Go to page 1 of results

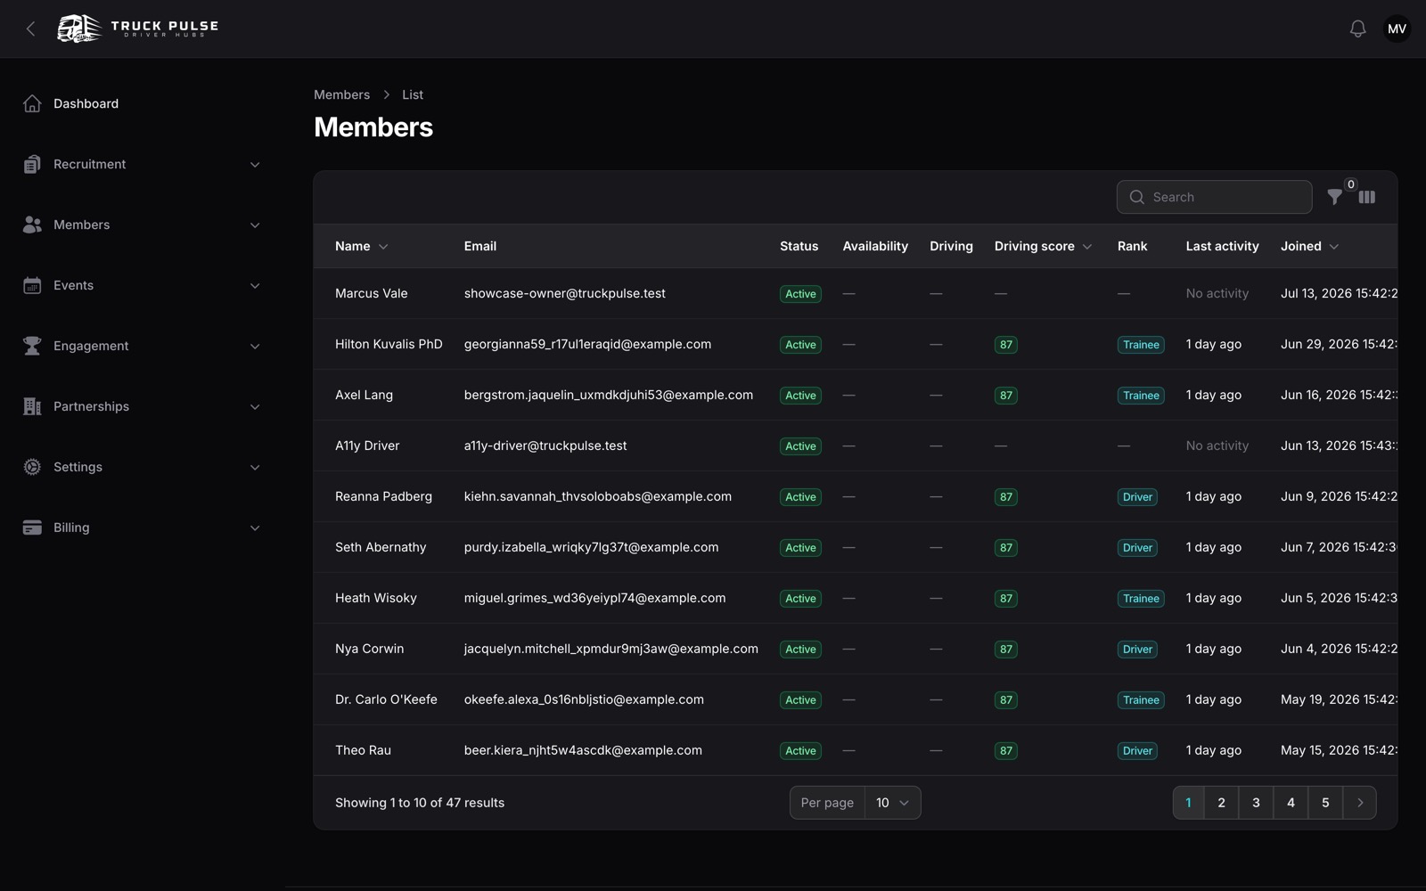1188,803
